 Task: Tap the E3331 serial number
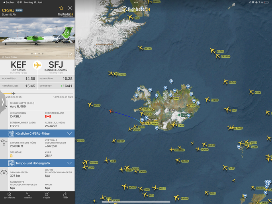click(x=14, y=126)
